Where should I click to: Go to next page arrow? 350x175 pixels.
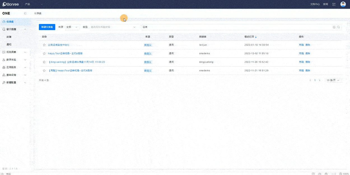pyautogui.click(x=319, y=80)
